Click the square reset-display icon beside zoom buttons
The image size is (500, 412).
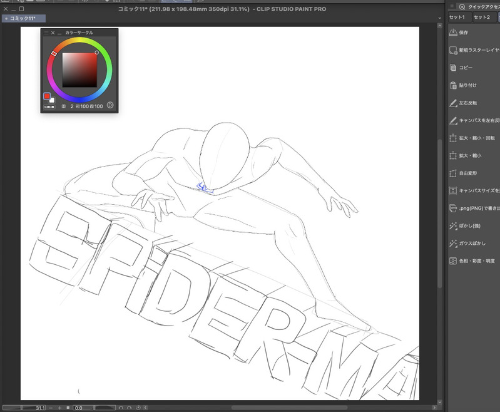point(68,408)
